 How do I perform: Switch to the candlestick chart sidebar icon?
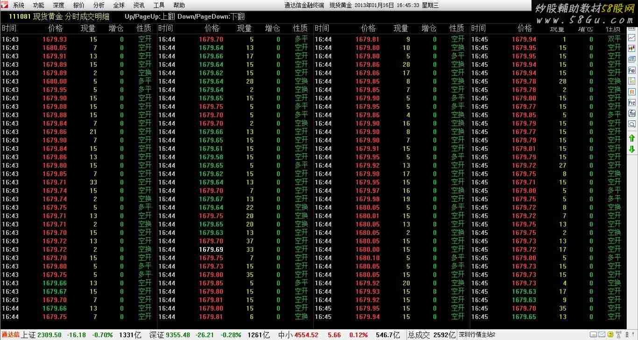coord(632,48)
